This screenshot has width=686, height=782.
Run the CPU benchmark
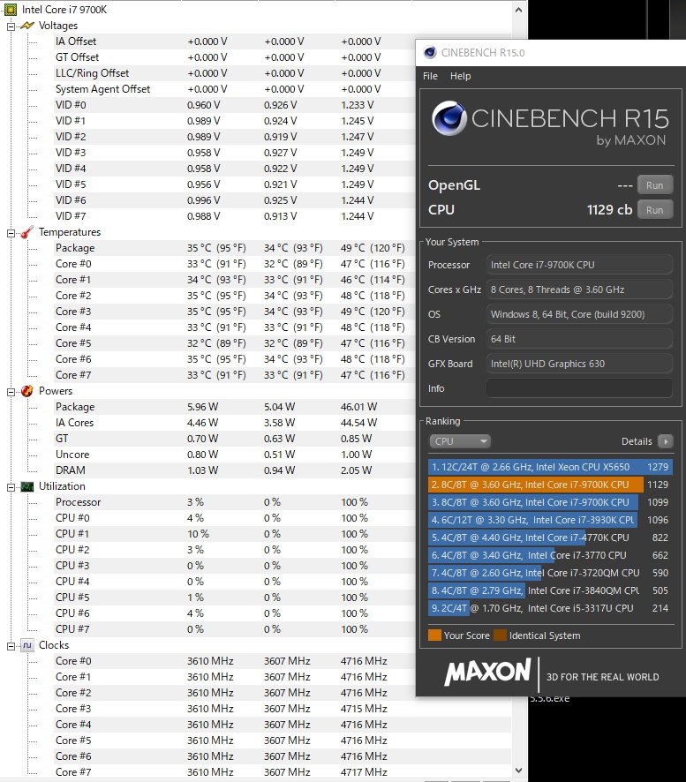[654, 210]
